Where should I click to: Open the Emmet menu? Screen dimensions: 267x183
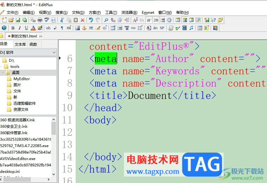(x=148, y=12)
